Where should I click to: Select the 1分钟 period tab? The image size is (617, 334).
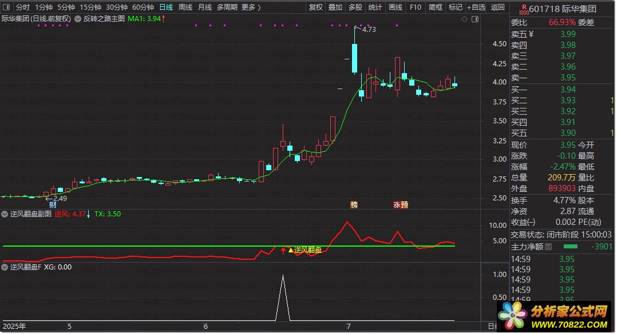tap(43, 7)
